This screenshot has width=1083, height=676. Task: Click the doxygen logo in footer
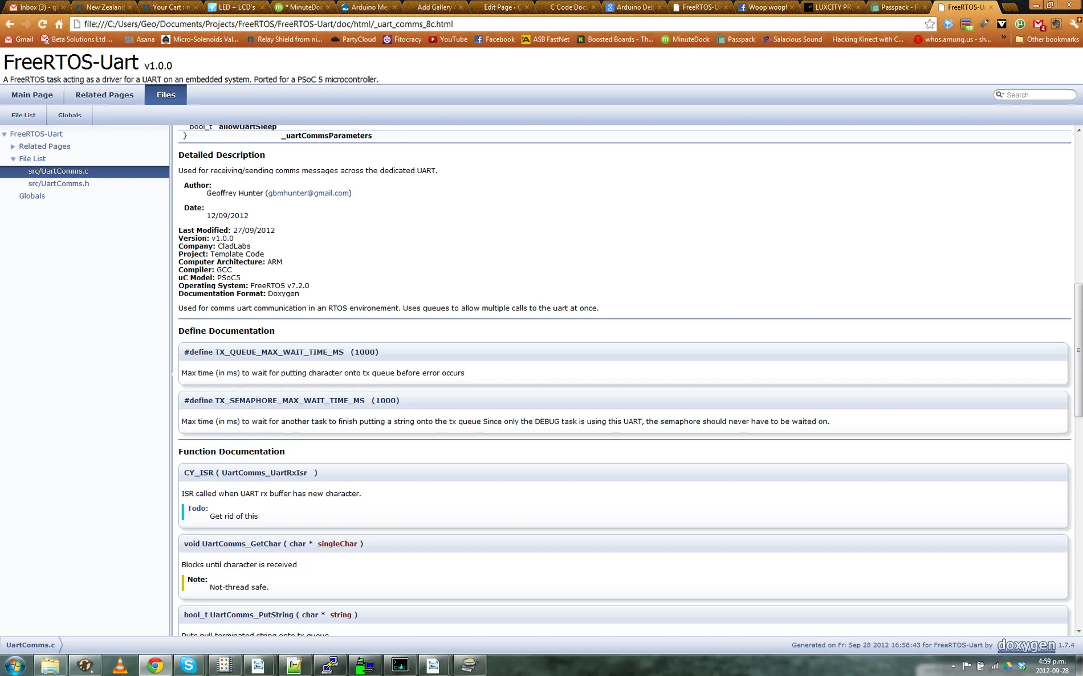coord(1026,645)
